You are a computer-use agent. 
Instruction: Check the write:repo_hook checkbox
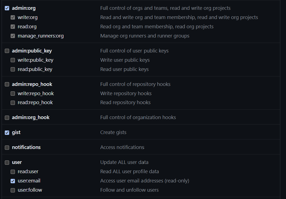pos(13,94)
